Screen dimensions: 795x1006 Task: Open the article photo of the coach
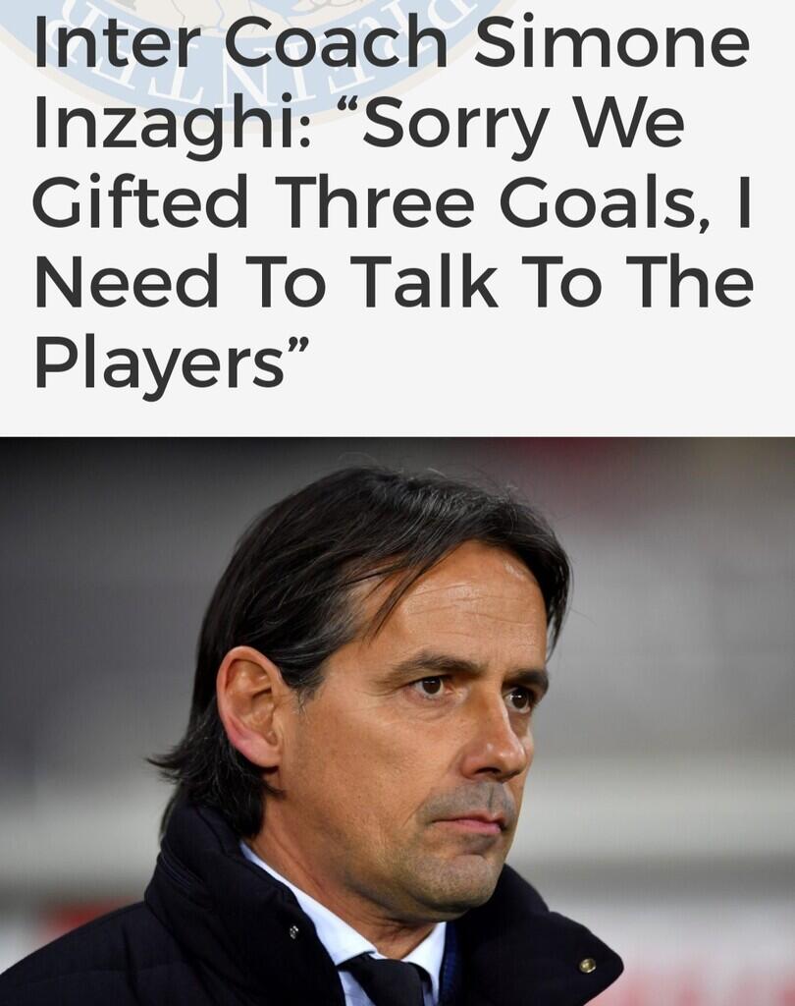point(397,721)
